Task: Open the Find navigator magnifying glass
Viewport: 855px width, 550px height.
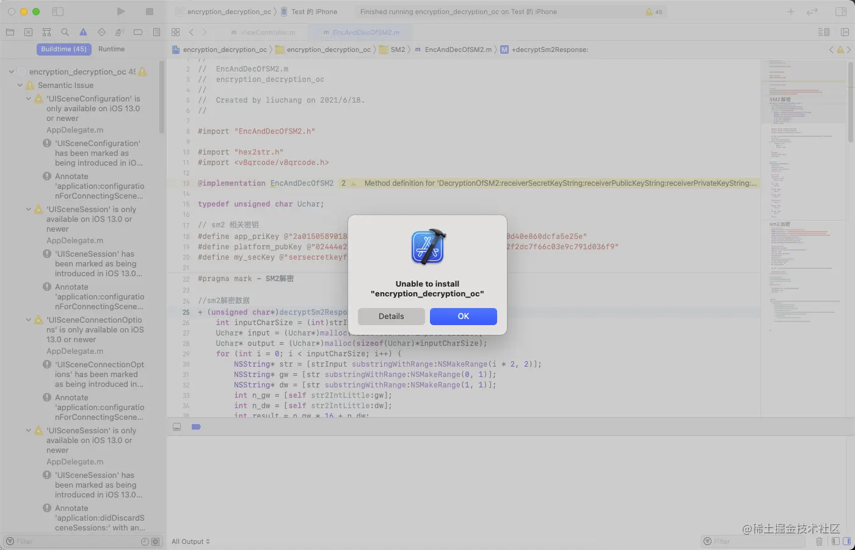Action: point(64,32)
